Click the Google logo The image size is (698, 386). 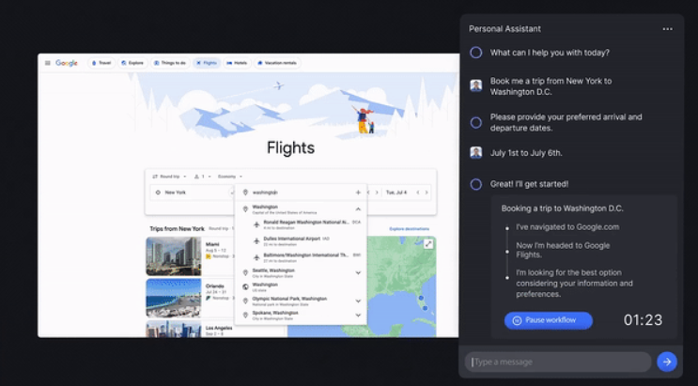tap(67, 63)
